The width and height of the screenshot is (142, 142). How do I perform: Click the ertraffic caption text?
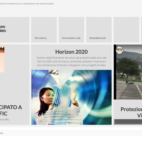click(x=5, y=120)
